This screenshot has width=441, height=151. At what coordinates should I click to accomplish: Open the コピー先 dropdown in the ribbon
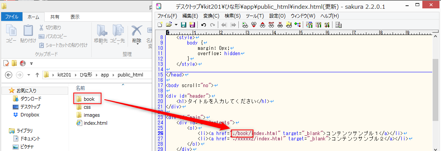pyautogui.click(x=117, y=34)
